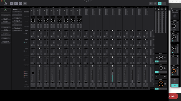181x101 pixels.
Task: Open the Sample Rate dropdown
Action: pyautogui.click(x=6, y=23)
